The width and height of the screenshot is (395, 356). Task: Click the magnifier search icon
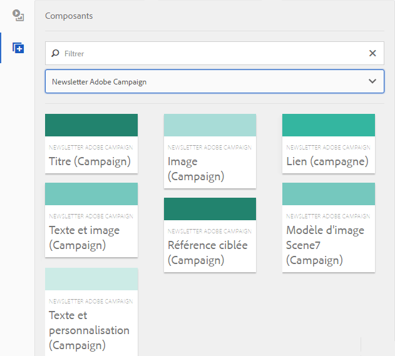[56, 54]
